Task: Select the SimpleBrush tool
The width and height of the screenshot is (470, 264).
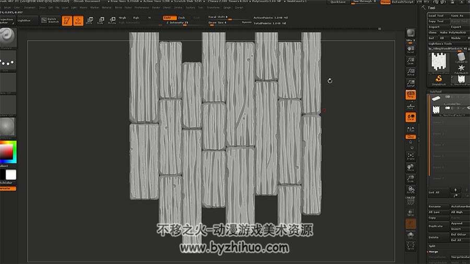Action: pos(439,80)
